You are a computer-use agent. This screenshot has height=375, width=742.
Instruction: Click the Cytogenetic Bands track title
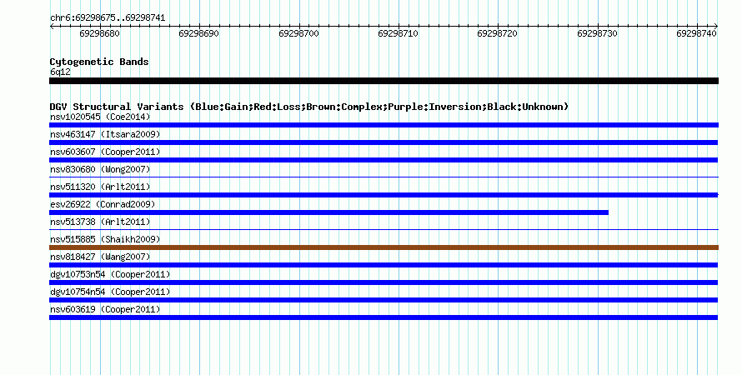point(99,62)
